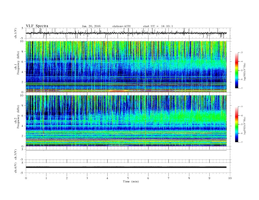
Task: Click the time axis tick label "9"
Action: [209, 178]
